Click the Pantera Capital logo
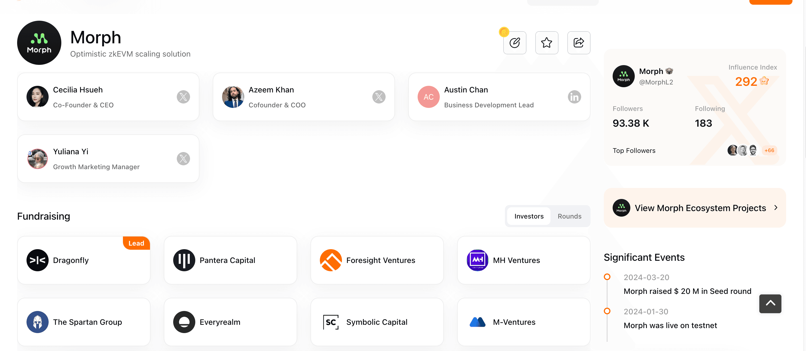The height and width of the screenshot is (351, 806). [184, 260]
